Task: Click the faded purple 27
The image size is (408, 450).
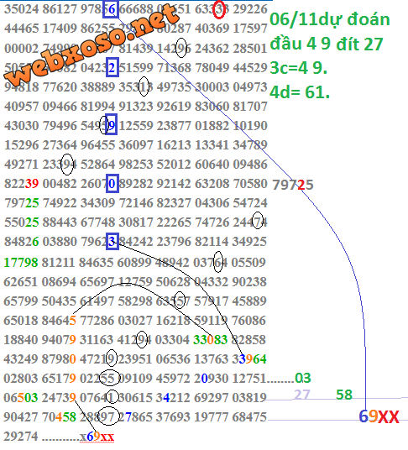Action: 301,395
